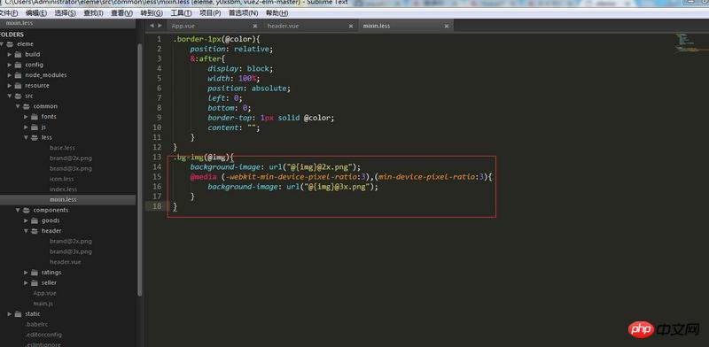This screenshot has width=709, height=347.
Task: Open base.less in the sidebar
Action: (x=62, y=148)
